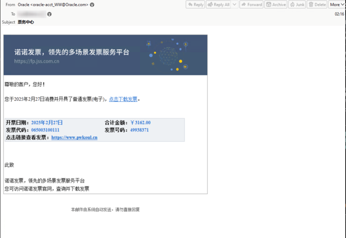Click the 开票日期 label

click(x=18, y=122)
